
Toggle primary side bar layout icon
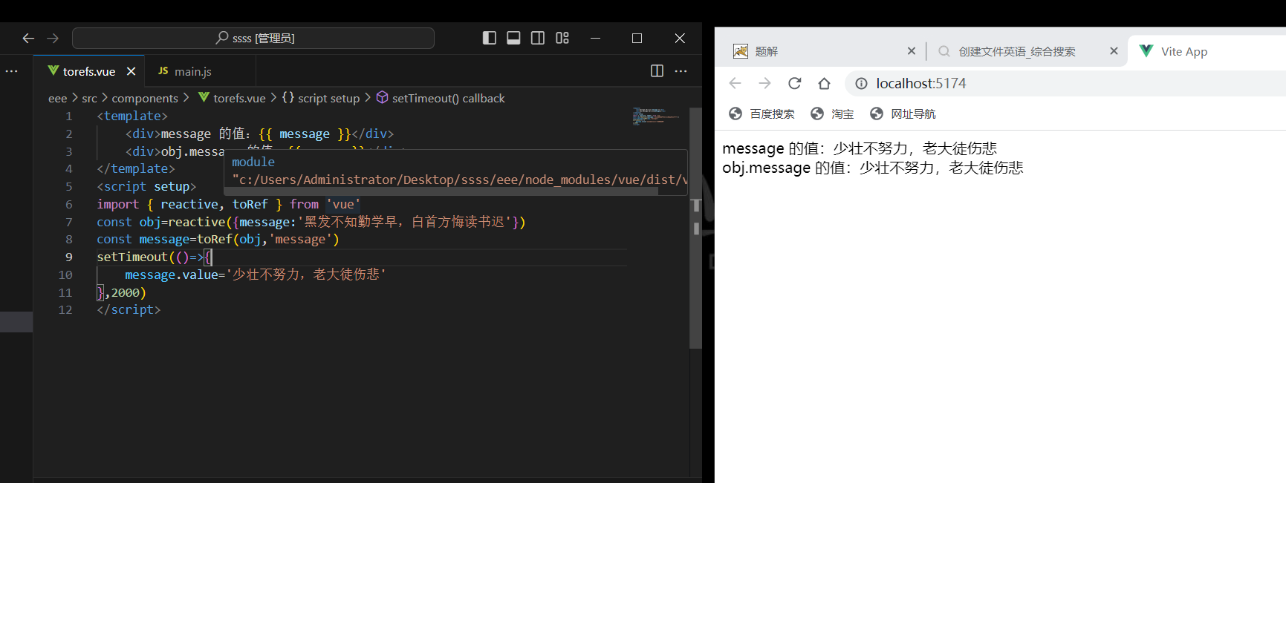[489, 38]
